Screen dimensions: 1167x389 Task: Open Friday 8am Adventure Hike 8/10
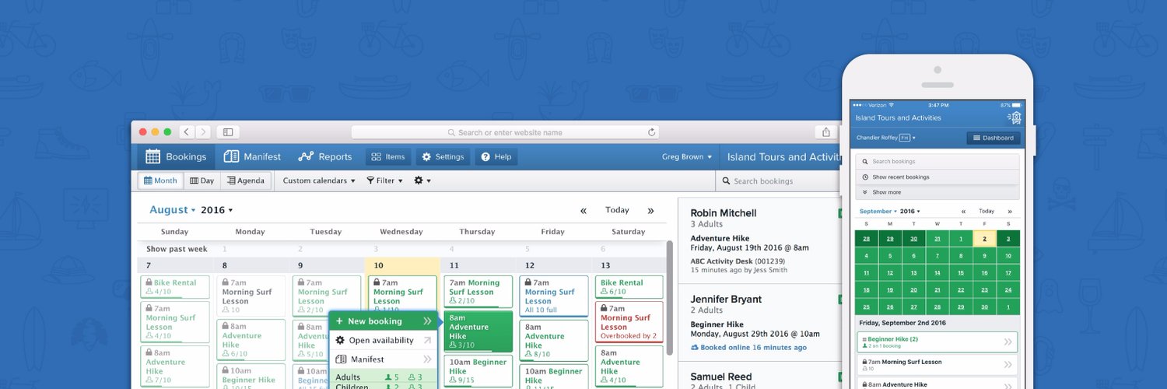point(554,340)
